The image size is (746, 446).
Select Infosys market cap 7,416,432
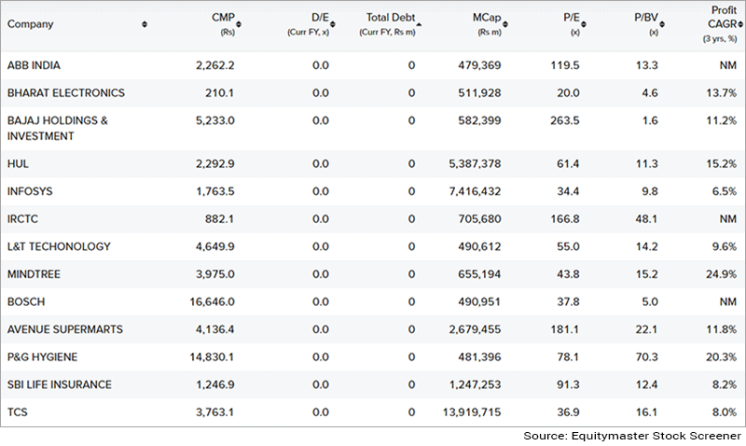point(475,192)
